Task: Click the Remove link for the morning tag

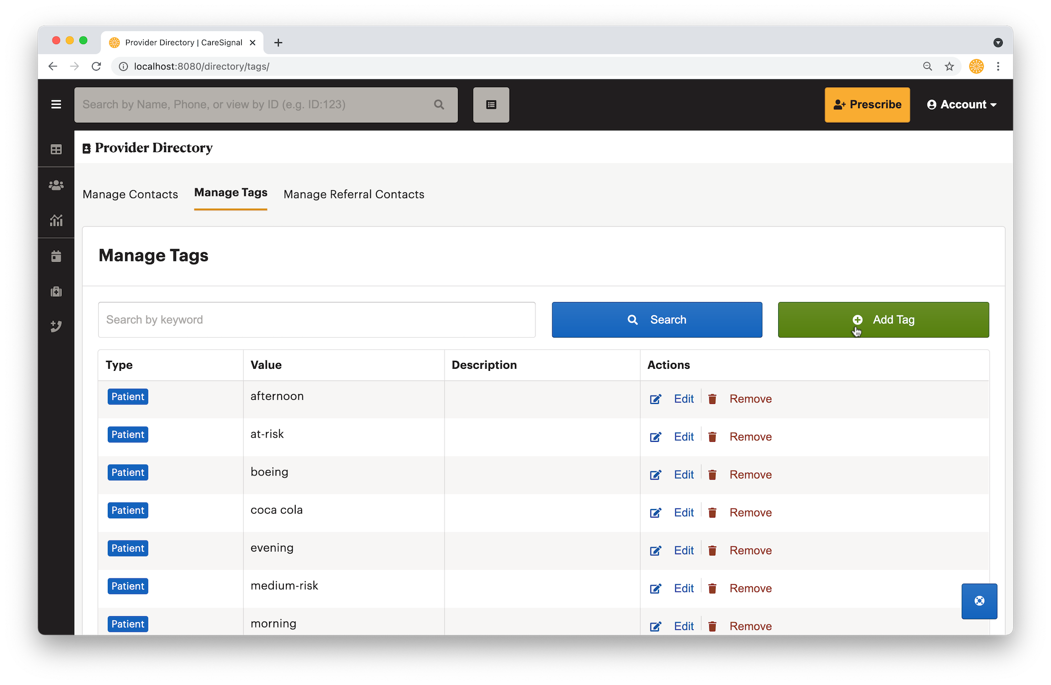Action: coord(750,626)
